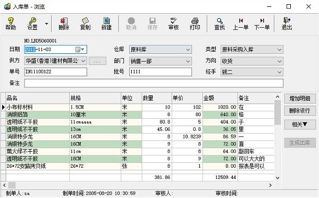Expand the 仓库 warehouse dropdown
Image resolution: width=319 pixels, height=198 pixels.
click(188, 49)
